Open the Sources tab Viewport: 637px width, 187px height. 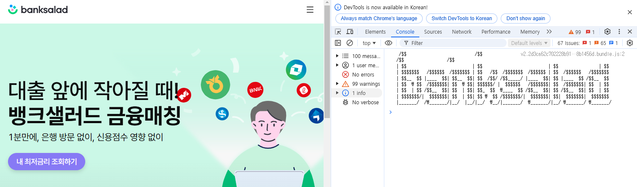click(433, 32)
